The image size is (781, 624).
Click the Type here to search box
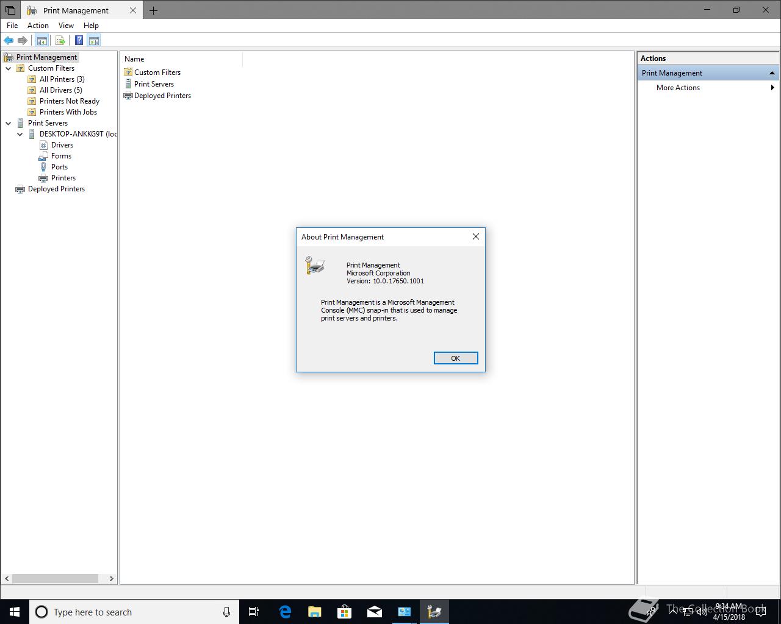coord(134,612)
